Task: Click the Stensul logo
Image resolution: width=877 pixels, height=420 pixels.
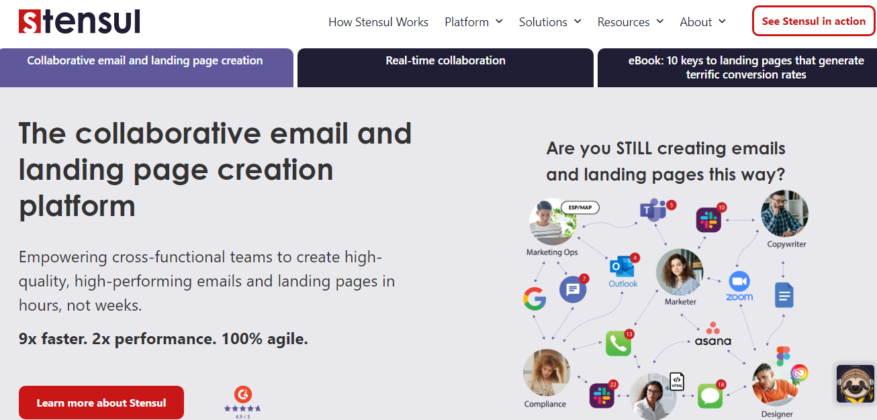Action: (79, 21)
